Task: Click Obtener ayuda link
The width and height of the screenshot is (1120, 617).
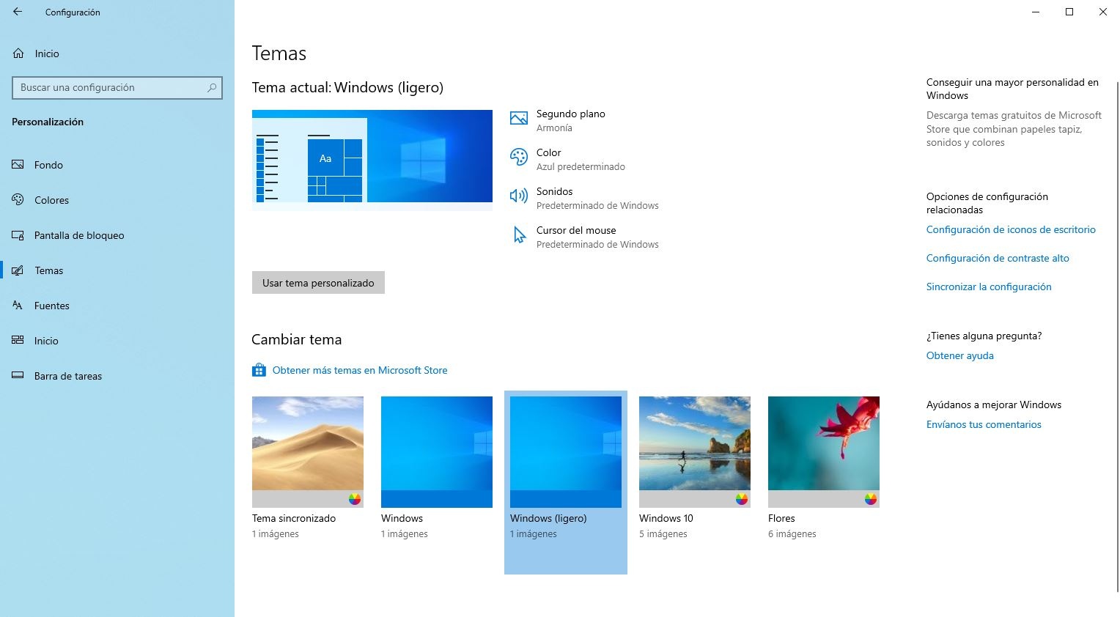Action: point(960,355)
